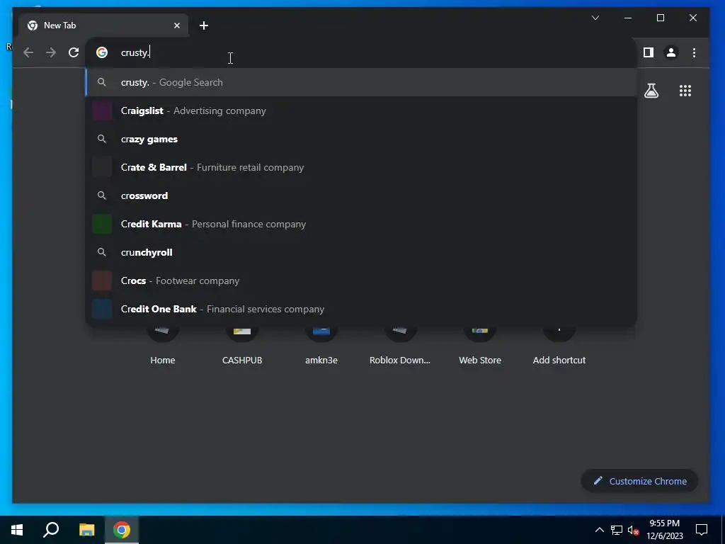Open the Search Labs flask icon
Viewport: 725px width, 544px height.
pyautogui.click(x=651, y=91)
